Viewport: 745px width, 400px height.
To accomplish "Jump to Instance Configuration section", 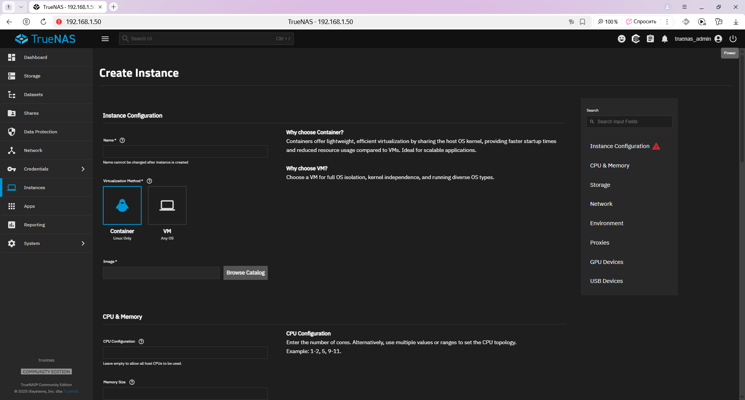I will tap(620, 146).
